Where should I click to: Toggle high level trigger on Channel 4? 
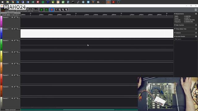pyautogui.click(x=16, y=64)
